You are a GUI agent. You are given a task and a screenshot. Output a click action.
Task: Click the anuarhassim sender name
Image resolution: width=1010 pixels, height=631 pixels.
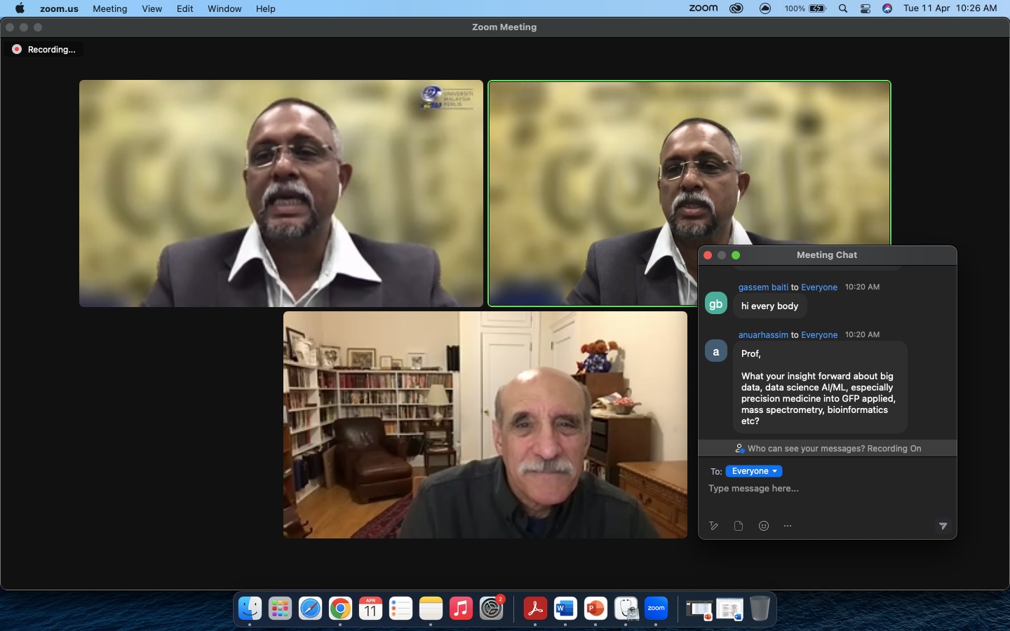click(763, 335)
